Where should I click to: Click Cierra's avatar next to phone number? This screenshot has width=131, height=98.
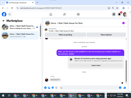tap(47, 80)
